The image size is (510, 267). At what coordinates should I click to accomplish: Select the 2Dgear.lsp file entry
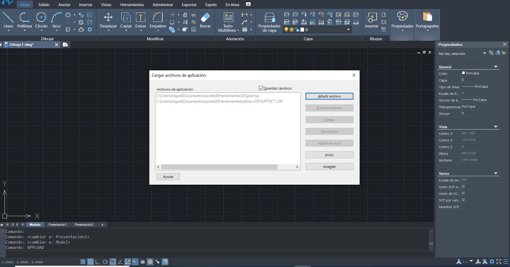point(208,96)
